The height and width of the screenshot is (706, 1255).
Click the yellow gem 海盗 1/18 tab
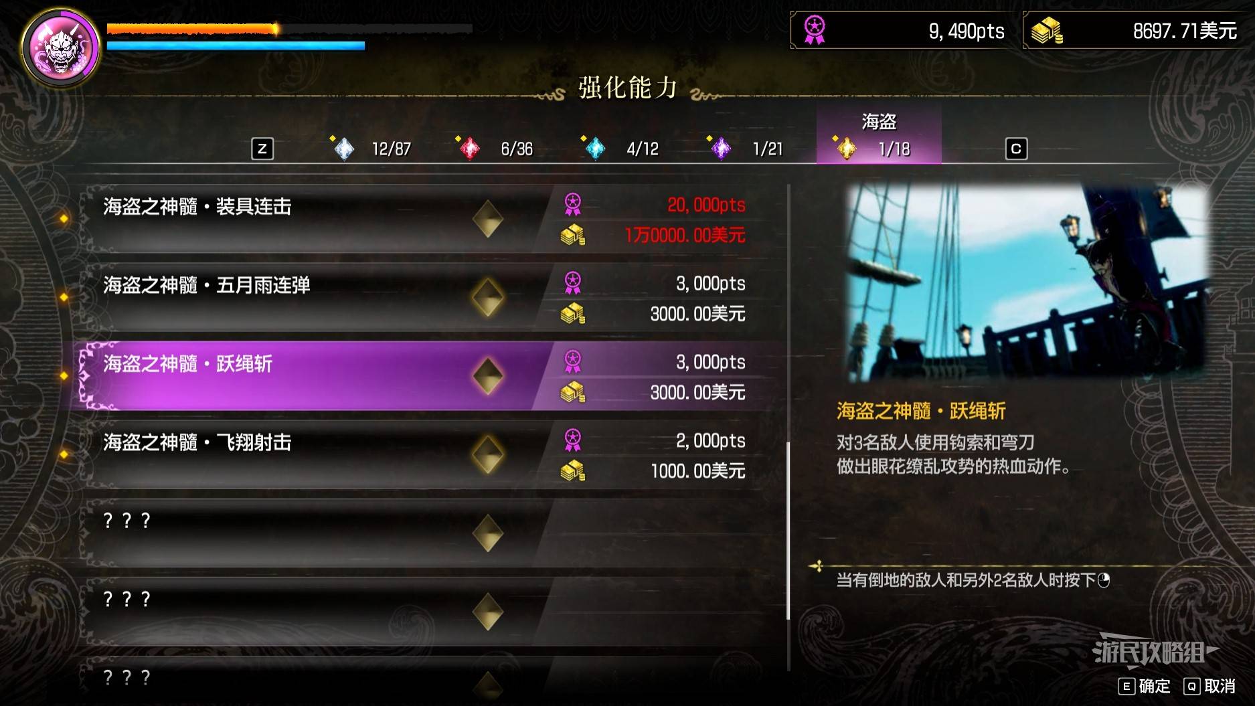click(x=879, y=135)
